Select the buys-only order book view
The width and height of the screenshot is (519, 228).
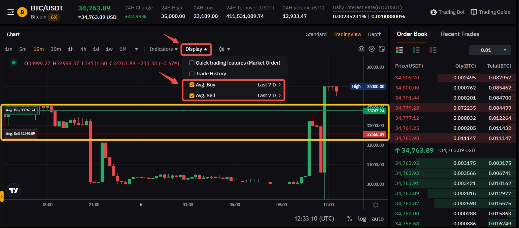(416, 50)
